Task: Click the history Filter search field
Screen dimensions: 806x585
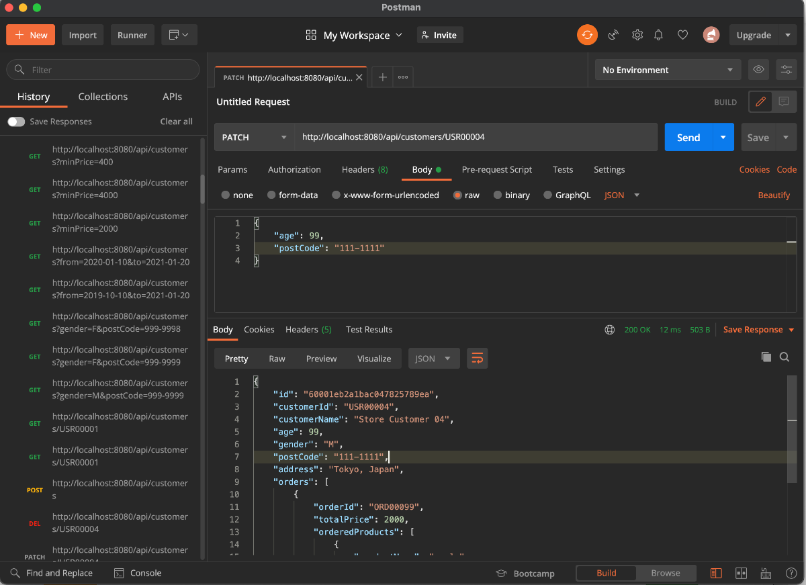Action: point(103,70)
